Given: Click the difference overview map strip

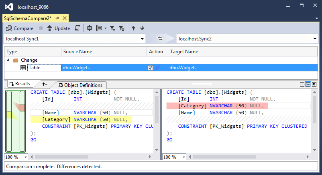Looking at the screenshot, I should (16, 121).
